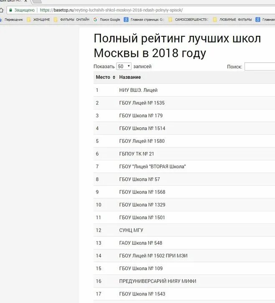Screen dimensions: 275x303
Task: Select row ГБОУ Школа № 179
Action: 184,116
